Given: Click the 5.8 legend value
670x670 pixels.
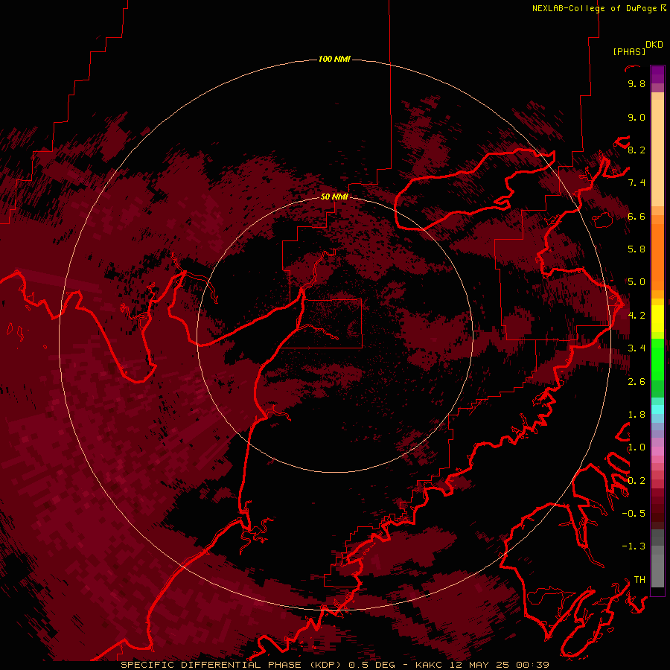Looking at the screenshot, I should 636,249.
